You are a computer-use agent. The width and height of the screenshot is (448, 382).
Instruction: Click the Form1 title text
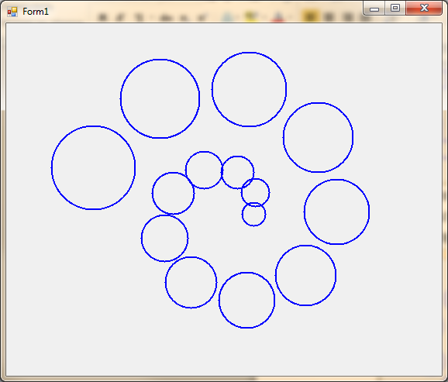pyautogui.click(x=36, y=12)
